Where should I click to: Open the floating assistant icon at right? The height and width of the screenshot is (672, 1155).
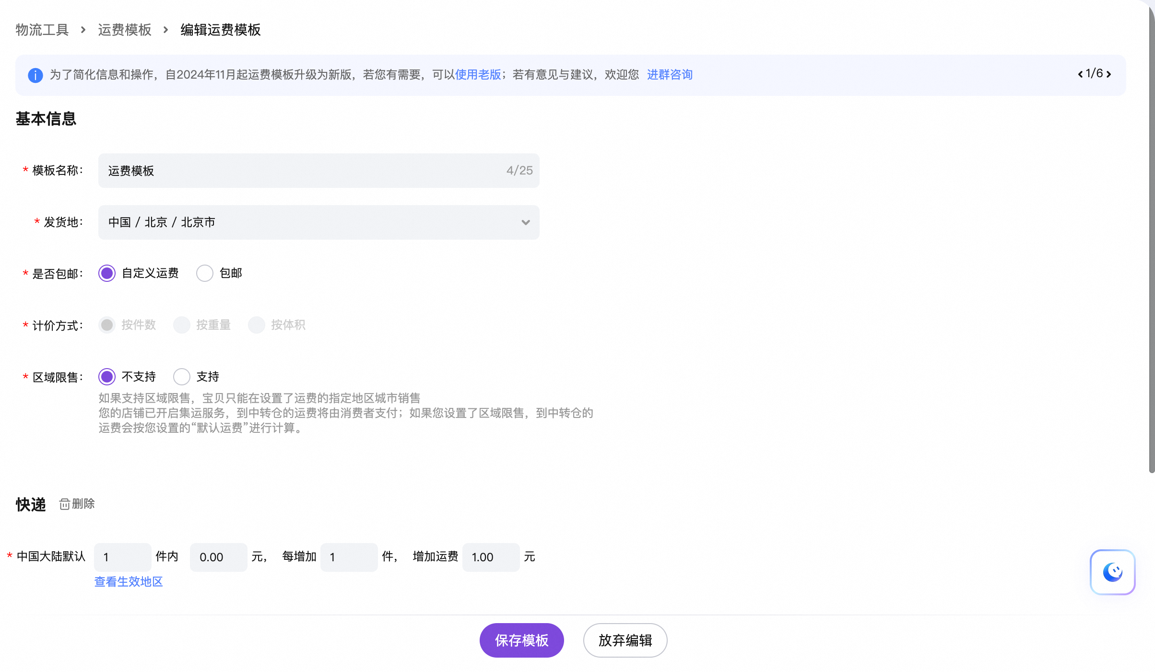point(1112,572)
